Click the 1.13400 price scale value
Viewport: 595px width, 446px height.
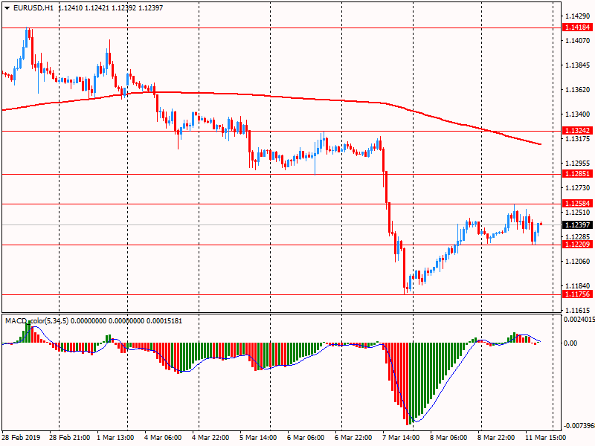point(578,114)
